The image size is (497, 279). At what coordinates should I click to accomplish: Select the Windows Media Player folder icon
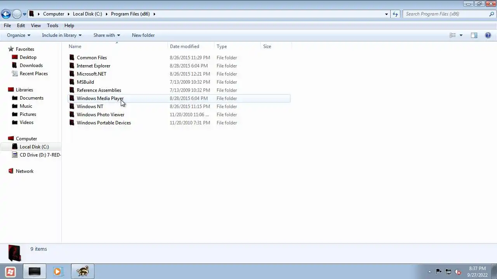pyautogui.click(x=72, y=98)
